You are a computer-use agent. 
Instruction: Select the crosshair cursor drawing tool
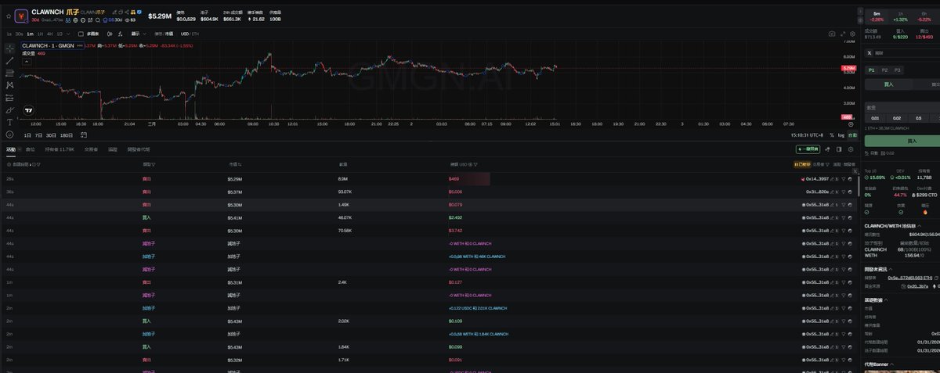pos(9,48)
